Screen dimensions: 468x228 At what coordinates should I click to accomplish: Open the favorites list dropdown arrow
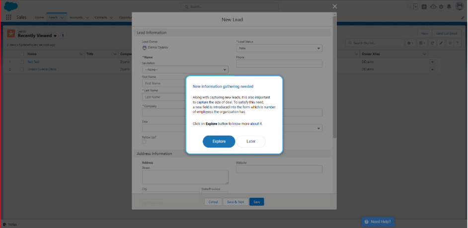coord(415,6)
